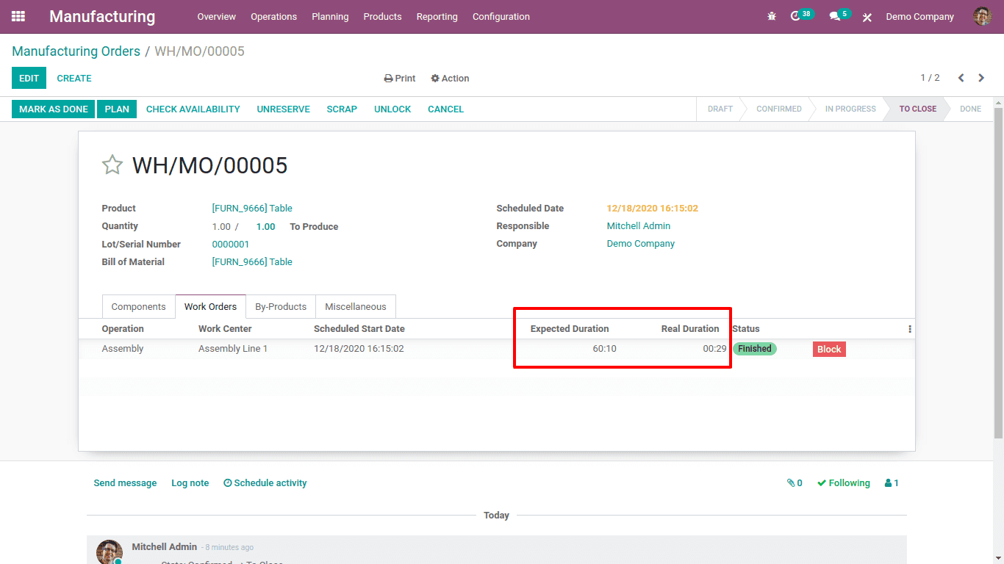Click the debug bug icon
The image size is (1004, 564).
[x=772, y=16]
